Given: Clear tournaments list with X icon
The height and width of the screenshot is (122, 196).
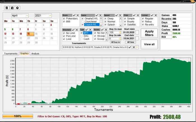Looking at the screenshot, I should coord(134,47).
